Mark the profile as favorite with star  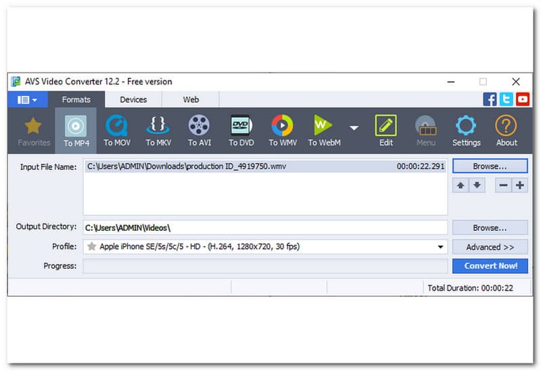click(x=91, y=246)
